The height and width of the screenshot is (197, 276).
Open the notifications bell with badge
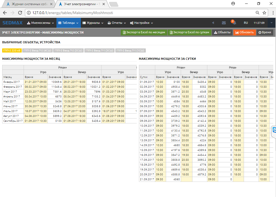(234, 23)
